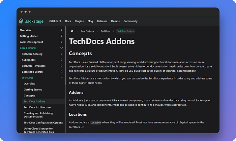
Task: Expand Software Catalog chevron
Action: coord(61,54)
